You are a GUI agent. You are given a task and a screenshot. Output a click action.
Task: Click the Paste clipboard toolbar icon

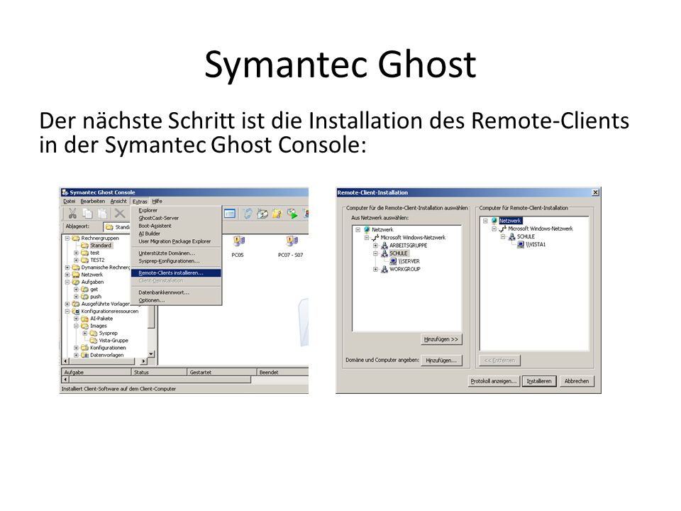coord(102,214)
